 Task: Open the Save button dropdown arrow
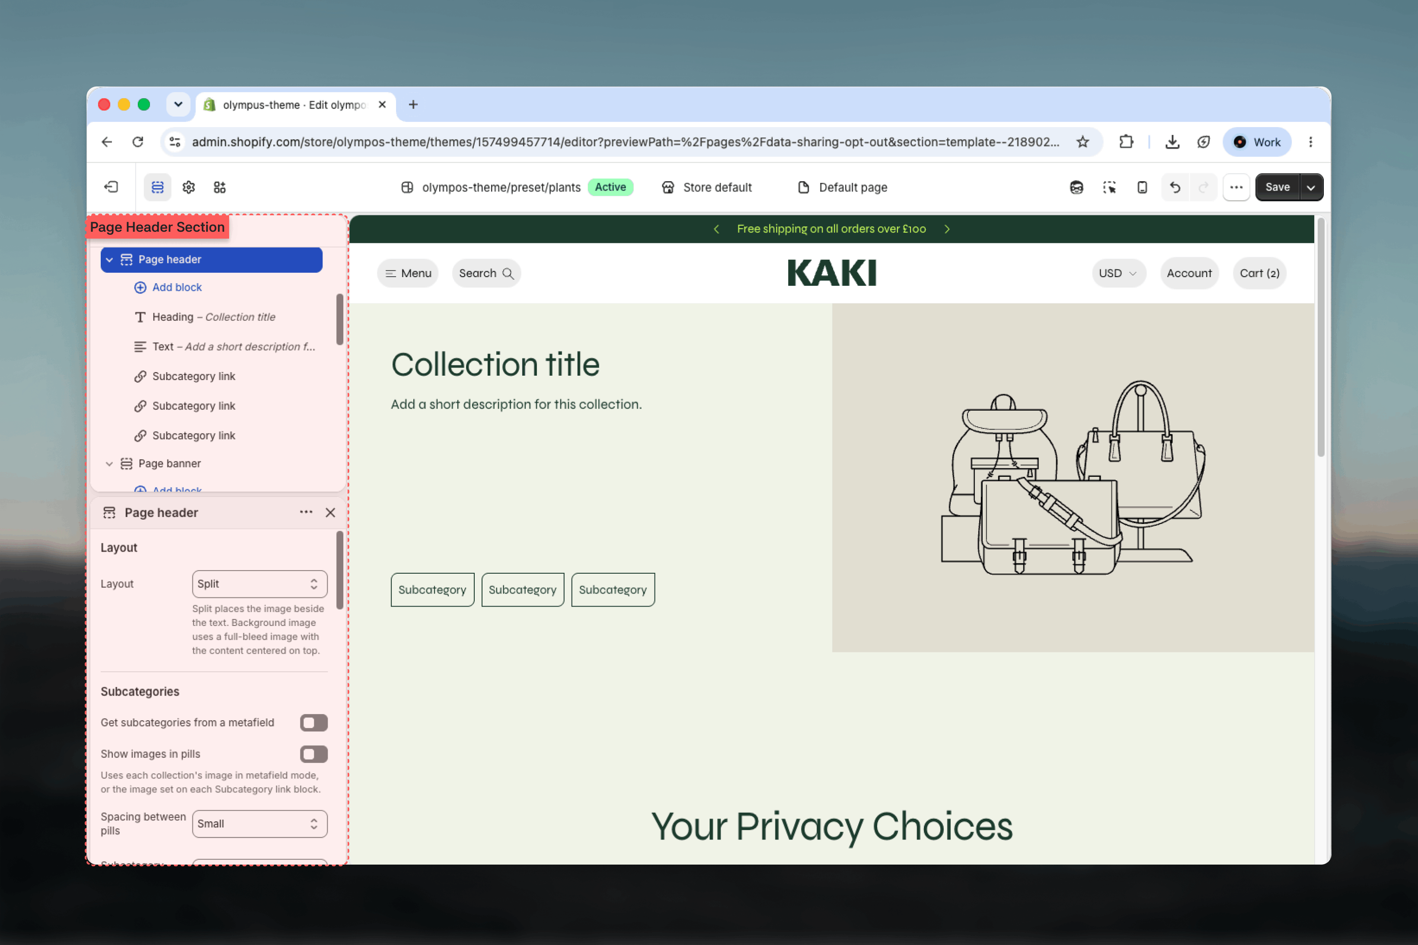1311,187
